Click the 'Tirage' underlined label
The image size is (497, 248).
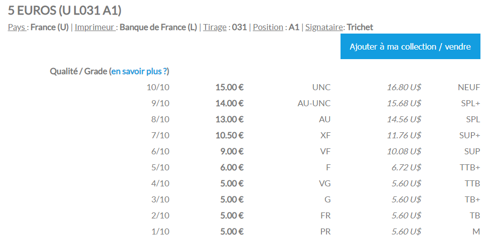215,27
